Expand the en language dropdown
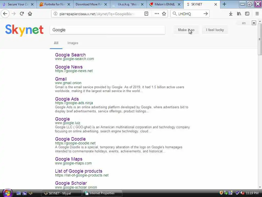 pyautogui.click(x=254, y=23)
